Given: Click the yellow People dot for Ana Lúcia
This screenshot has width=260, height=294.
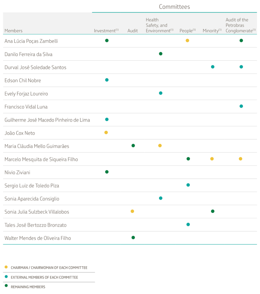Looking at the screenshot, I should [x=188, y=41].
